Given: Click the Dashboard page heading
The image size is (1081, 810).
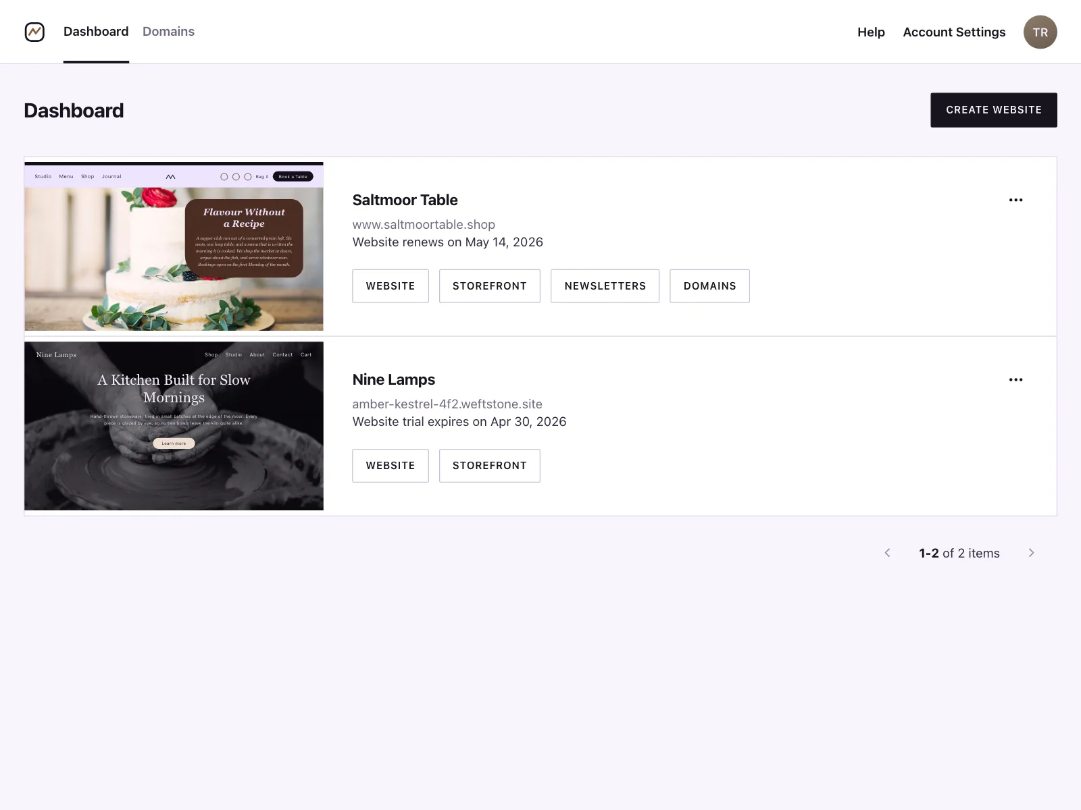Looking at the screenshot, I should tap(74, 111).
